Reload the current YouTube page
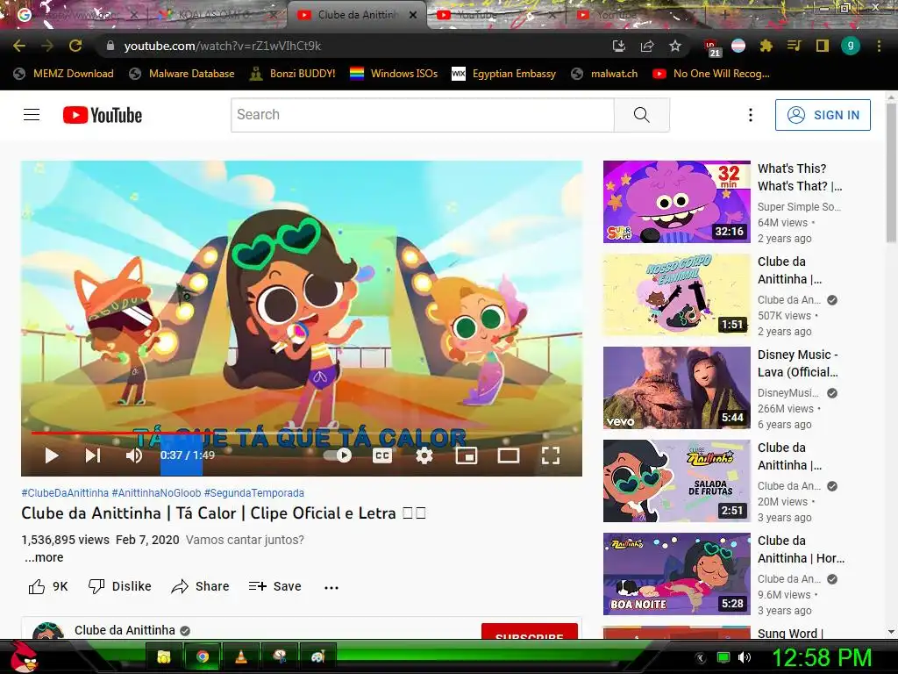Viewport: 898px width, 674px height. click(75, 46)
